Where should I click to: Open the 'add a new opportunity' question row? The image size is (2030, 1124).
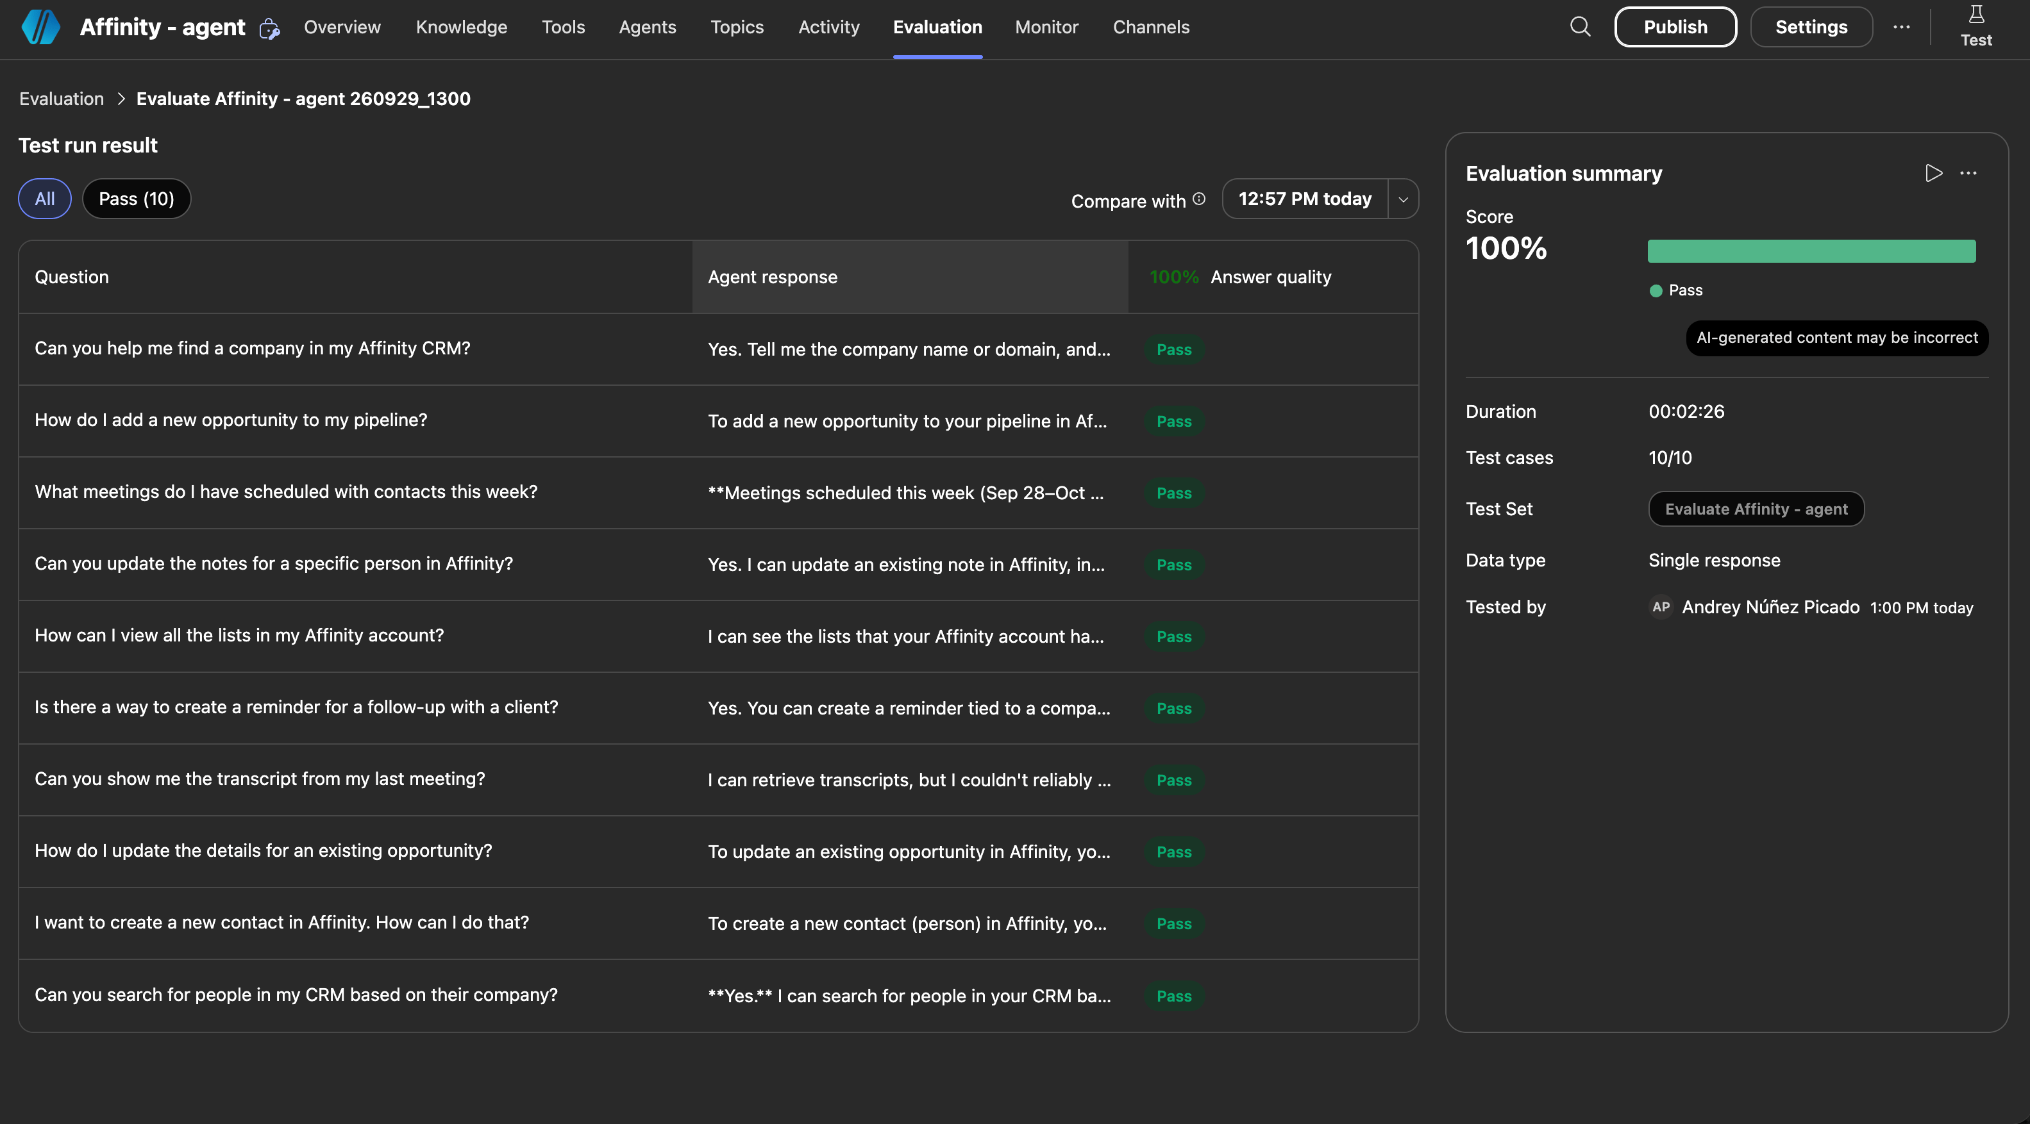pyautogui.click(x=718, y=422)
